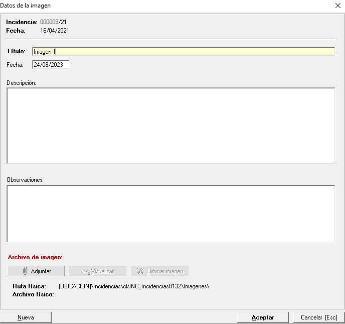Image resolution: width=345 pixels, height=324 pixels.
Task: Click the red Archivo de imagen heading
Action: coord(35,257)
